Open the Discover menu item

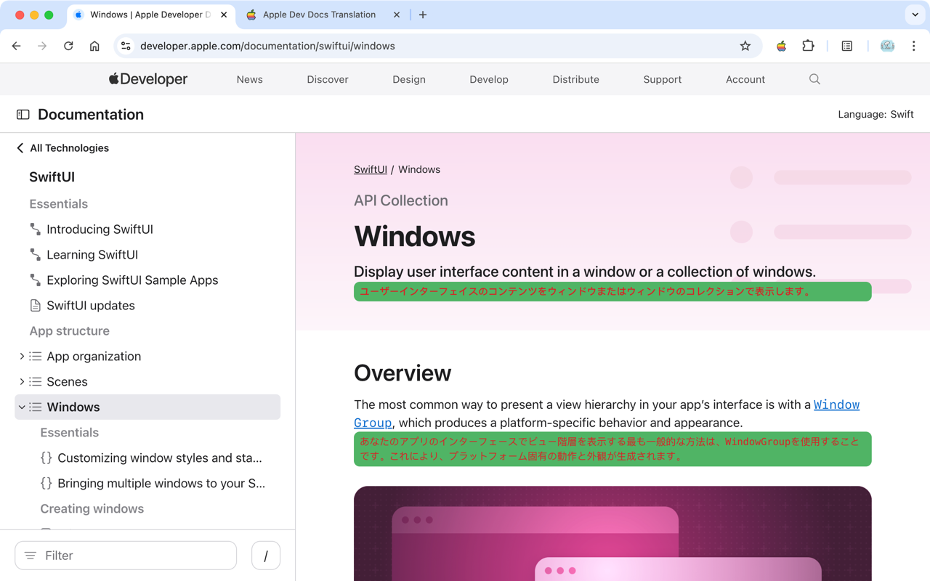pos(328,79)
